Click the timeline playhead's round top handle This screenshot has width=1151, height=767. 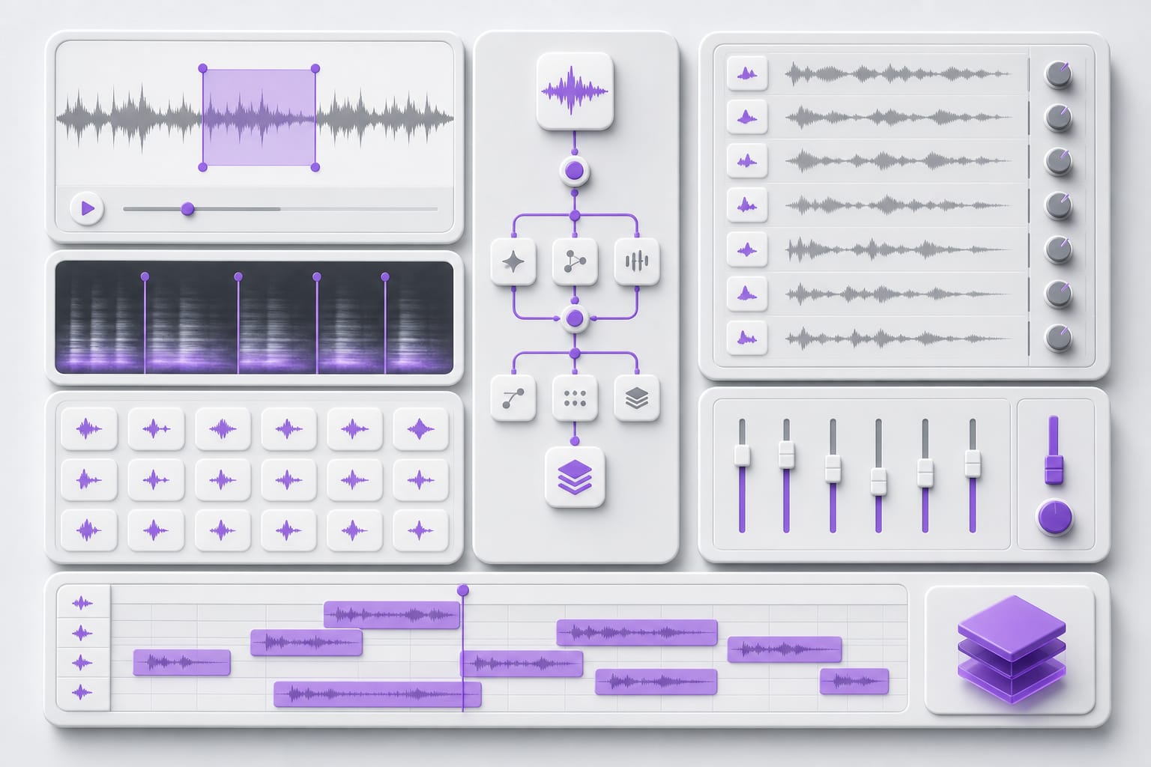pyautogui.click(x=463, y=590)
